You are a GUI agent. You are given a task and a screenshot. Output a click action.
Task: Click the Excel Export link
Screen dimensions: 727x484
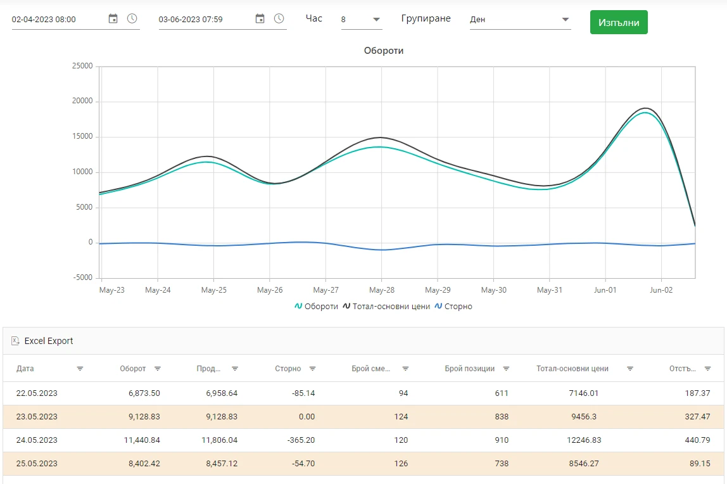(x=49, y=341)
